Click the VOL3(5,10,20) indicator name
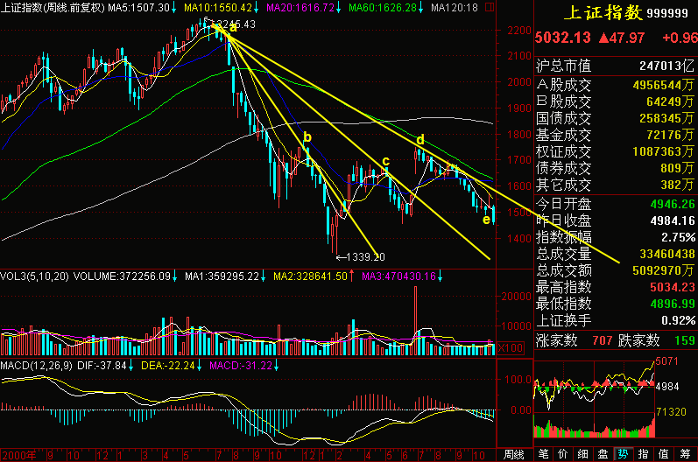698x462 pixels. (x=34, y=276)
